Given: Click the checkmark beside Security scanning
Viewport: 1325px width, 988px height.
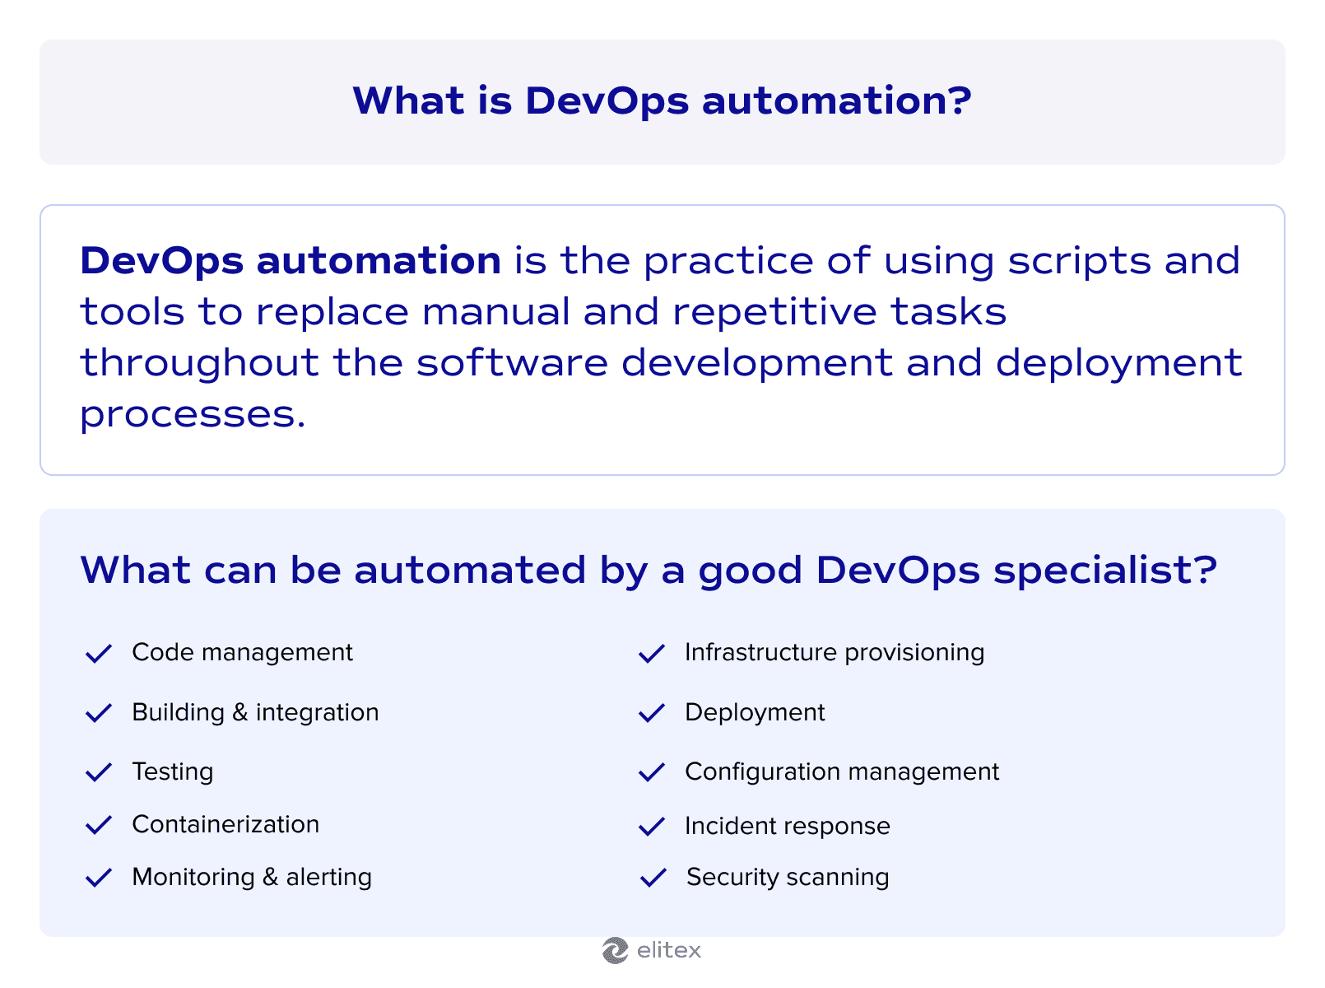Looking at the screenshot, I should 653,878.
